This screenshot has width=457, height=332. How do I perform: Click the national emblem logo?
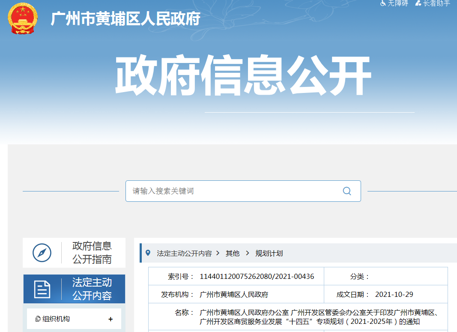(x=23, y=19)
